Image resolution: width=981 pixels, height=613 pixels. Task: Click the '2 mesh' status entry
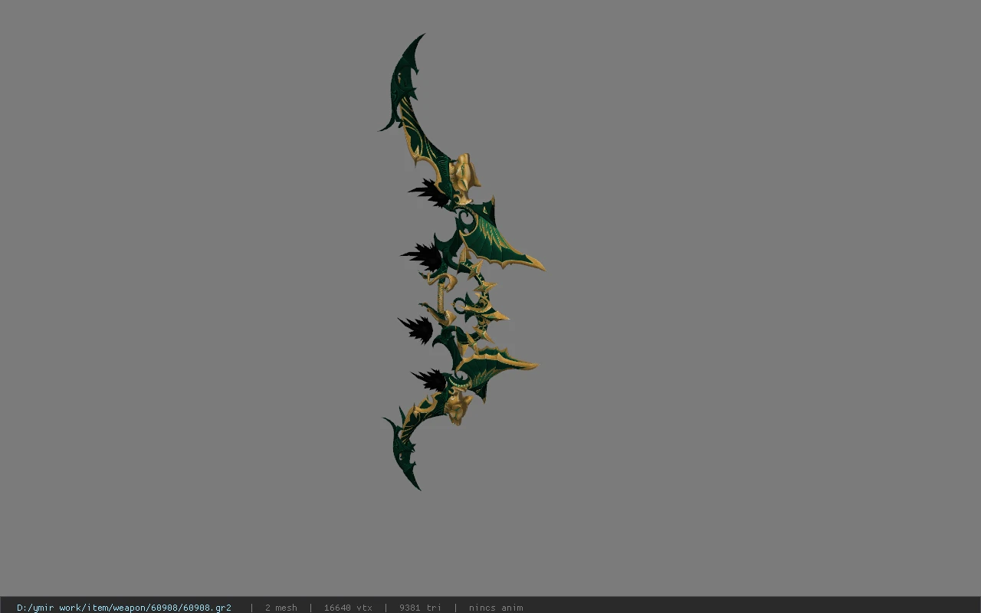pos(281,608)
